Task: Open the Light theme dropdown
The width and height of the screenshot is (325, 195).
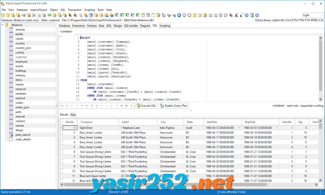Action: (322, 15)
